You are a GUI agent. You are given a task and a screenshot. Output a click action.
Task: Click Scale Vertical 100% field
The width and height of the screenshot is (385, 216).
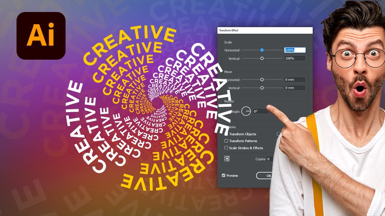tap(295, 58)
